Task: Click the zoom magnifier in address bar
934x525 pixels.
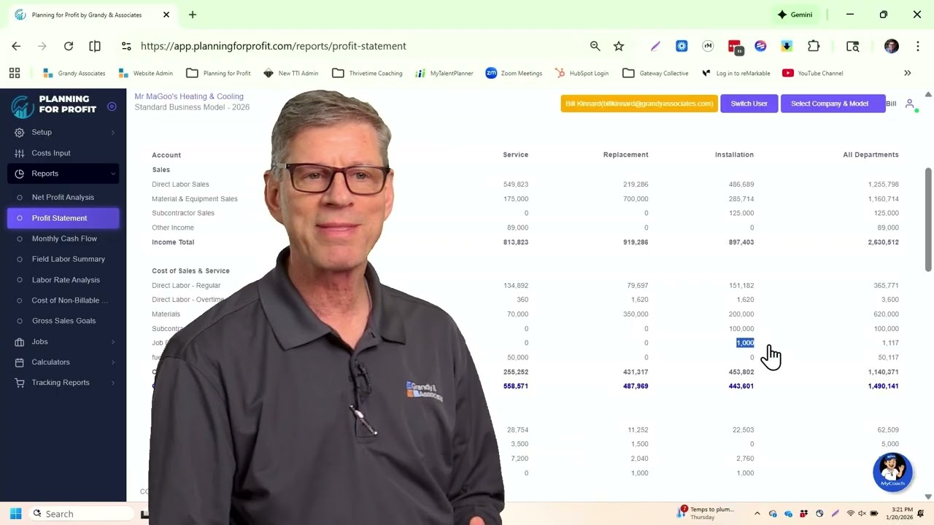Action: pos(595,46)
